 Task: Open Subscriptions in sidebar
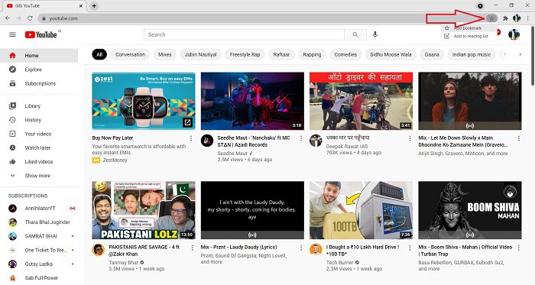click(x=39, y=83)
